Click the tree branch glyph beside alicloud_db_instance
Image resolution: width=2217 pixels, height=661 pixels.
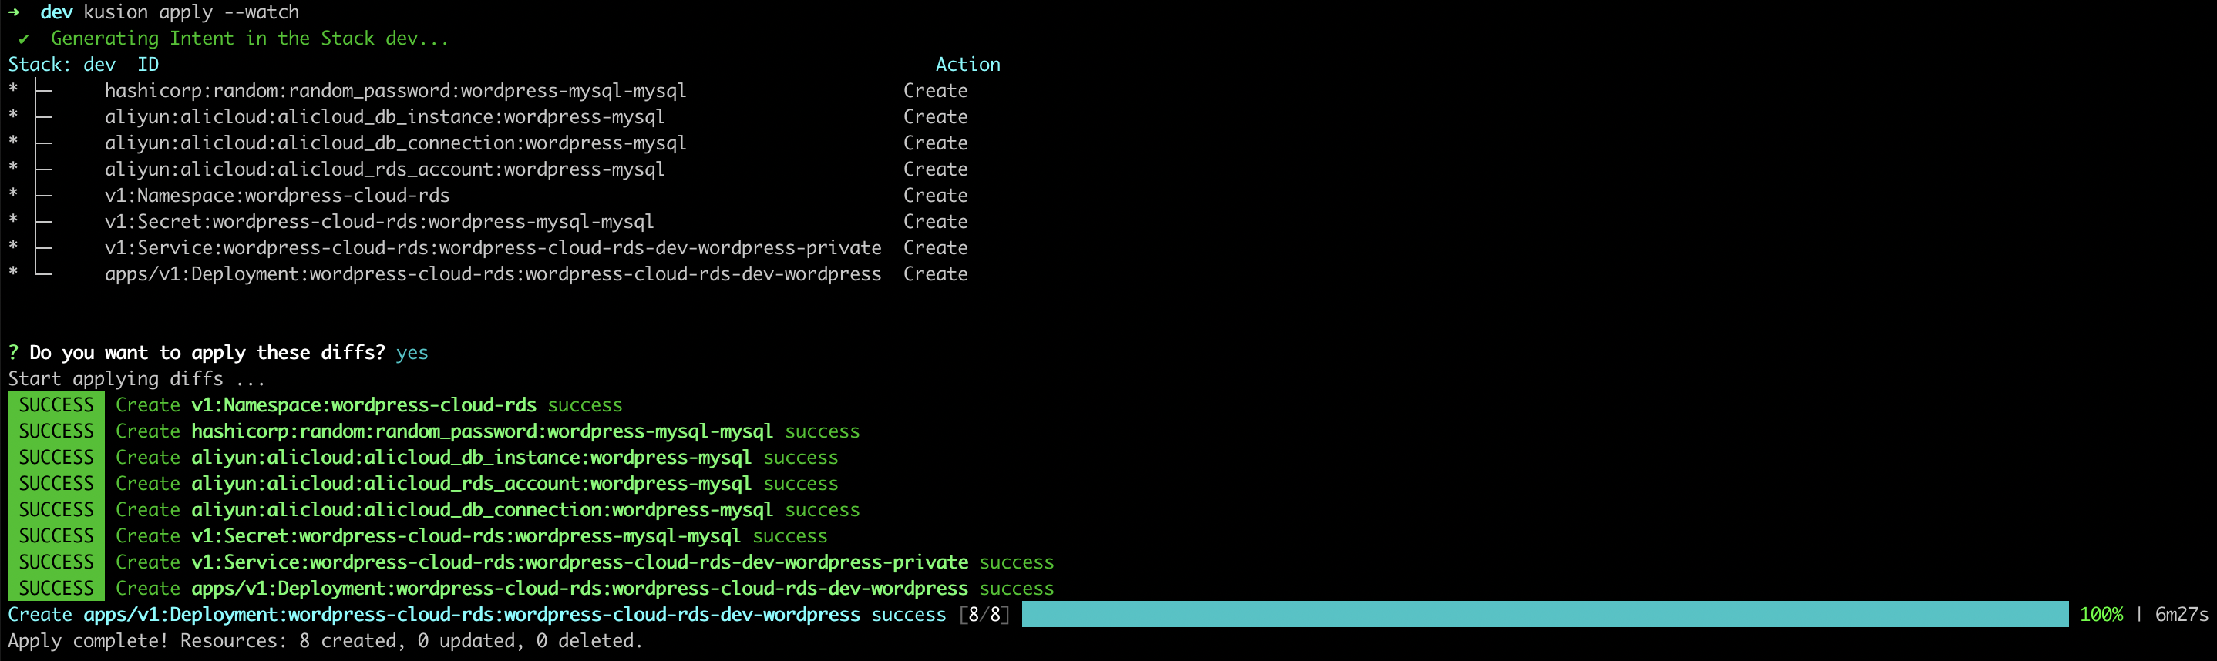click(x=42, y=116)
